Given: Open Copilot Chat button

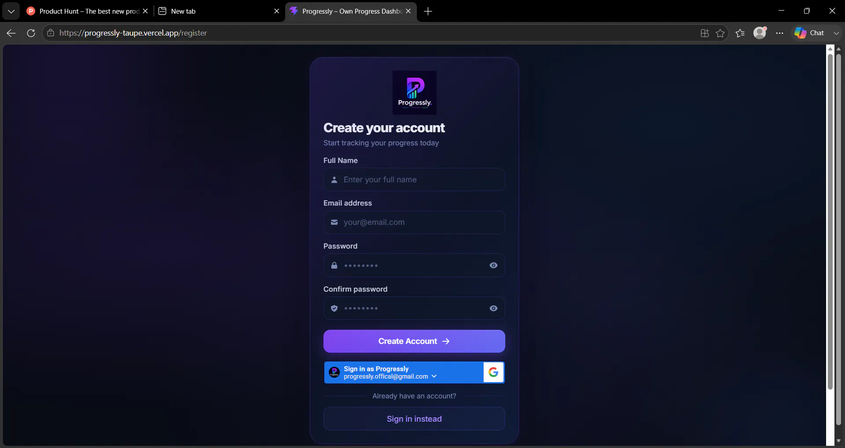Looking at the screenshot, I should pos(809,33).
